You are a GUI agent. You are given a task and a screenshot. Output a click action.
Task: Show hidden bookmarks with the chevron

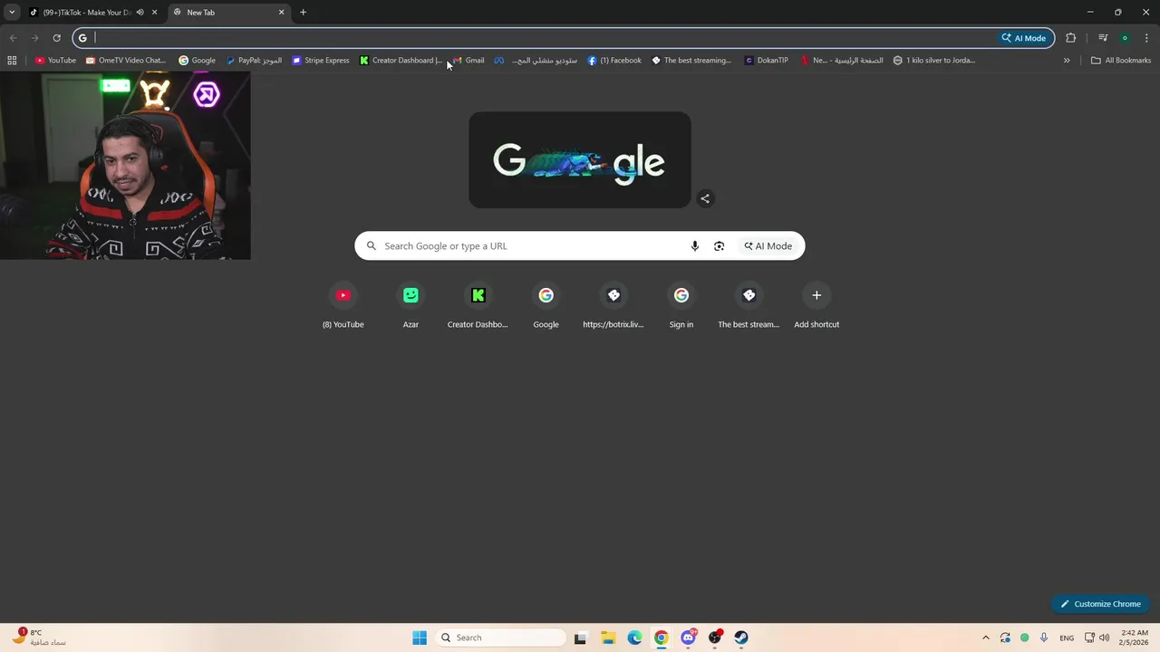pos(1067,61)
